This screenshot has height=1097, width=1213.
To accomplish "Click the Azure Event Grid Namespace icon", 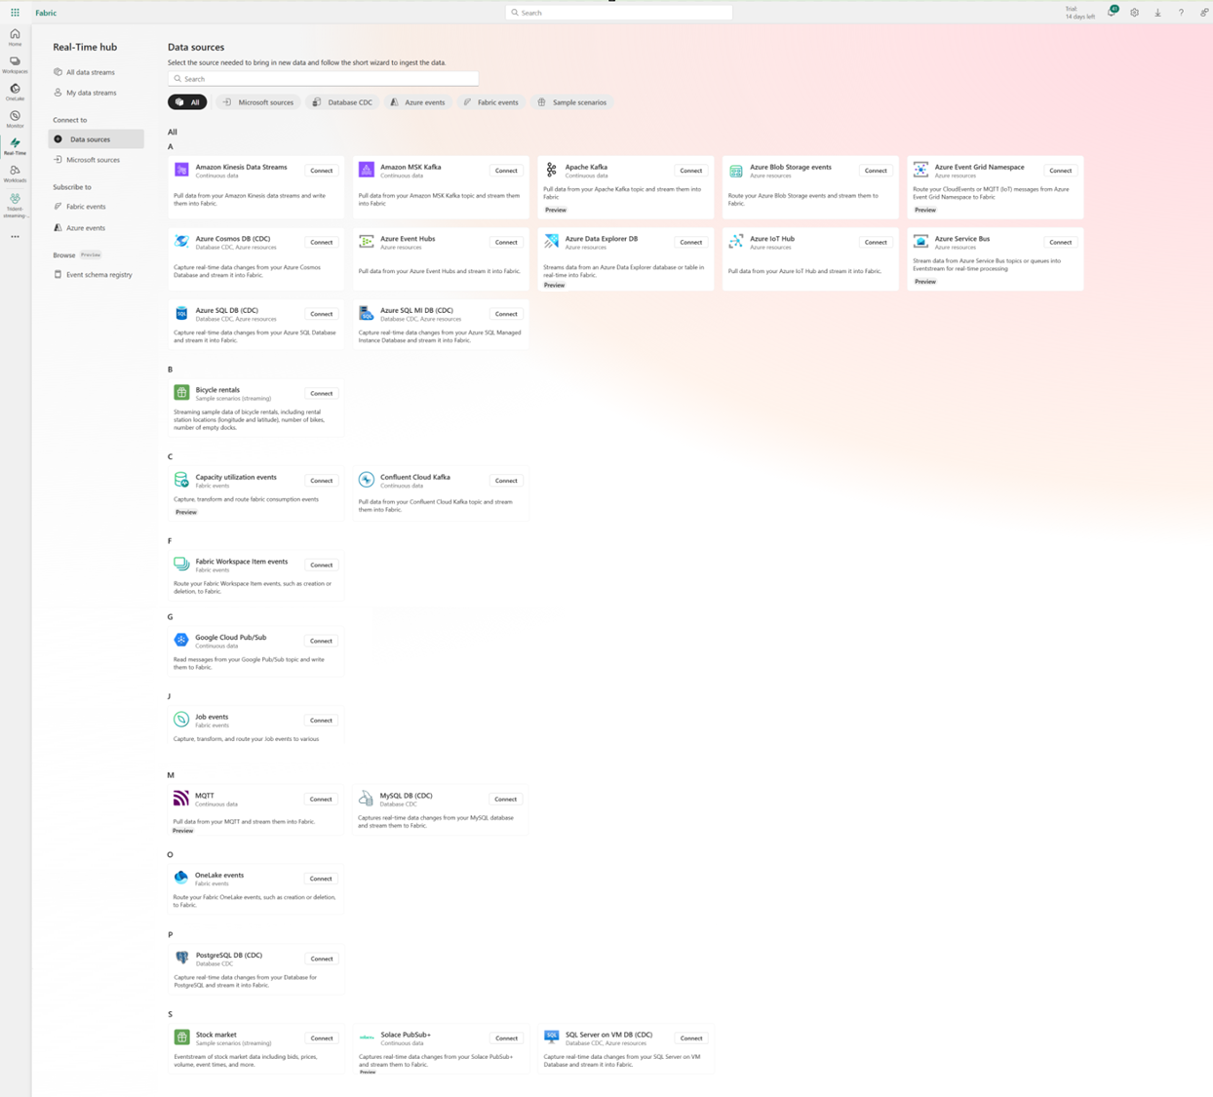I will [920, 170].
